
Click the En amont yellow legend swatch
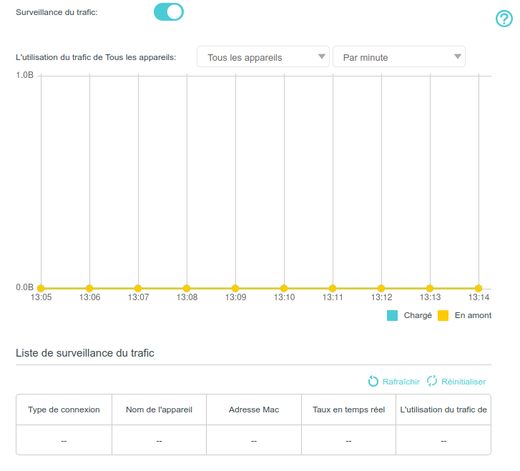pyautogui.click(x=443, y=315)
